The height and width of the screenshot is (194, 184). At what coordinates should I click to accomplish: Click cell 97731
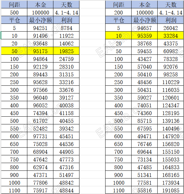pos(40,136)
